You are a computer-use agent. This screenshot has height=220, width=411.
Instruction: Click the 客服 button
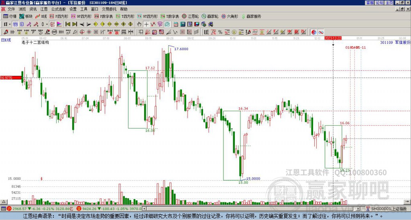click(370, 3)
